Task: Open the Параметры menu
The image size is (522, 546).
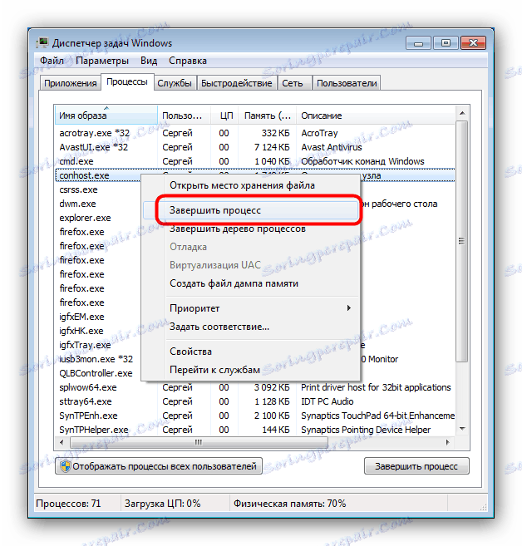Action: [x=102, y=61]
